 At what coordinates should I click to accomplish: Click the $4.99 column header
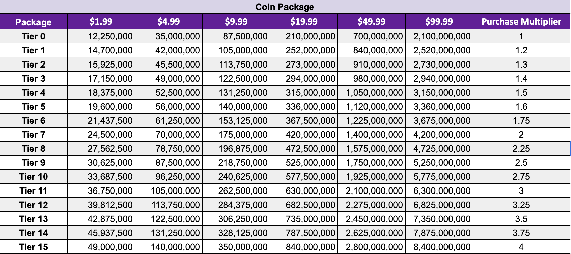pyautogui.click(x=169, y=22)
